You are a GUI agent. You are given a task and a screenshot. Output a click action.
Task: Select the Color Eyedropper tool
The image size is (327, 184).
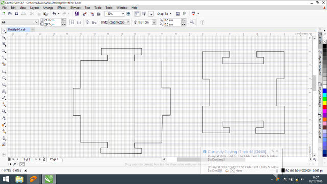[4, 125]
